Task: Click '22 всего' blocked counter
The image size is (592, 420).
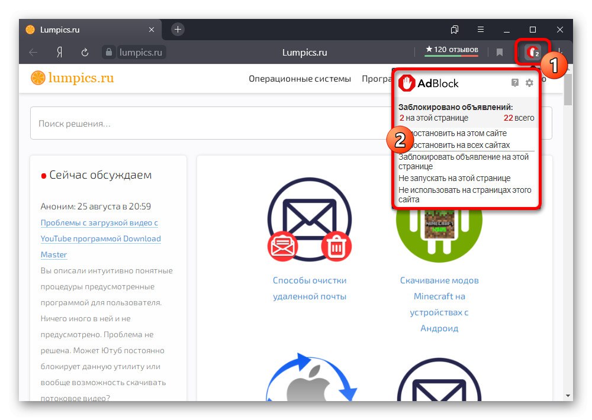Action: click(x=519, y=118)
